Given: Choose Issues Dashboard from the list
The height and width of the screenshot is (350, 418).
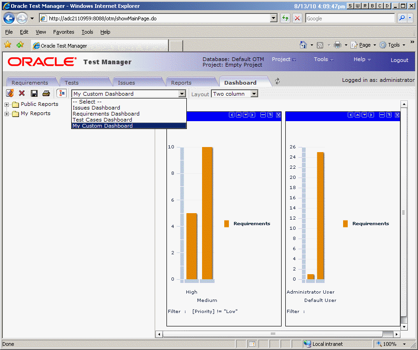Looking at the screenshot, I should [x=129, y=108].
